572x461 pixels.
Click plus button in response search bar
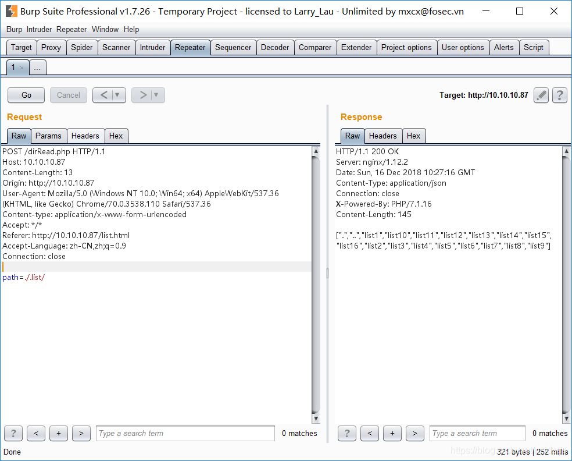(x=392, y=433)
